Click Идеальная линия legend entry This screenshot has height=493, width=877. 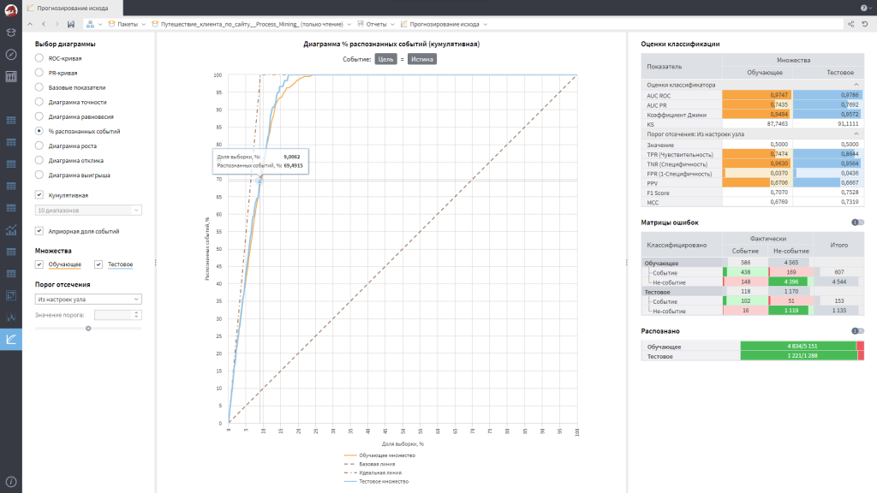click(x=373, y=472)
